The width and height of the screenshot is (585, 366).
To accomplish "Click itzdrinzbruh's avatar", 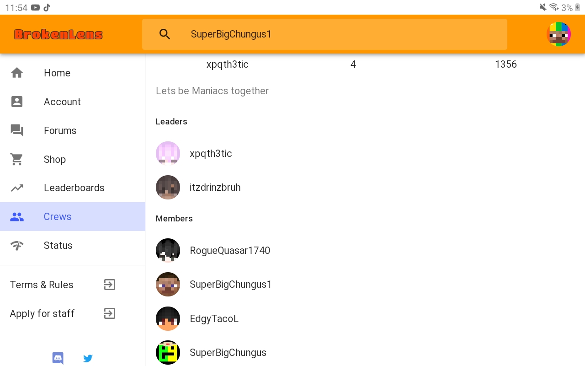I will 168,187.
